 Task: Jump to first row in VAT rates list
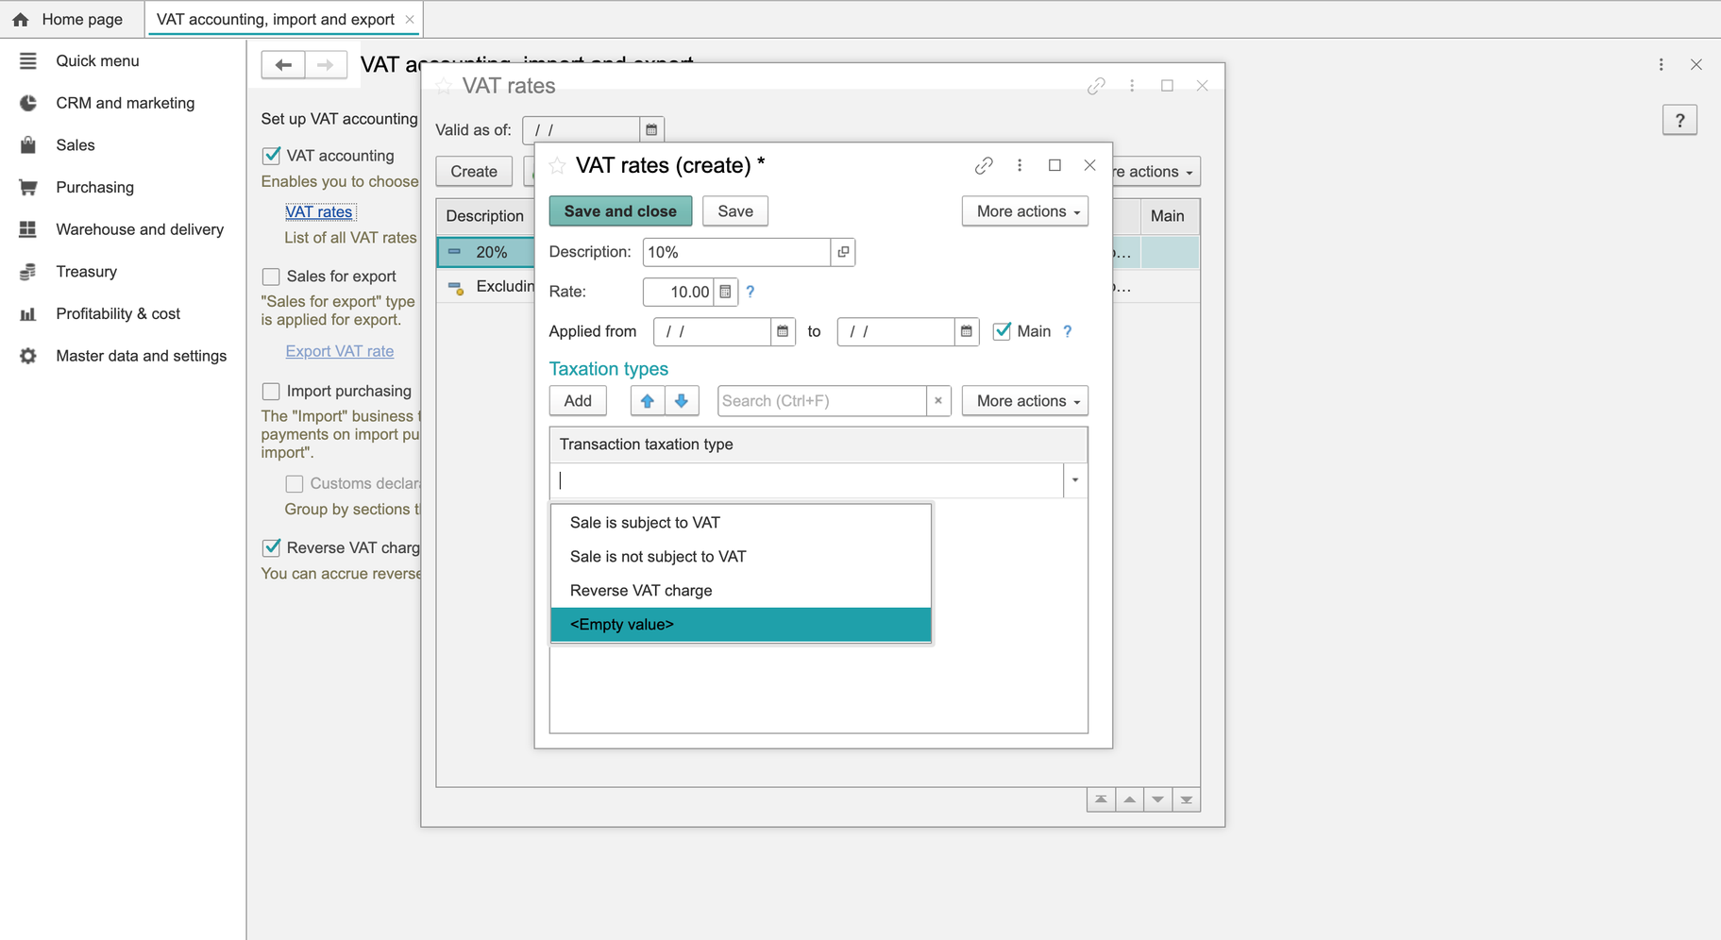coord(1101,800)
